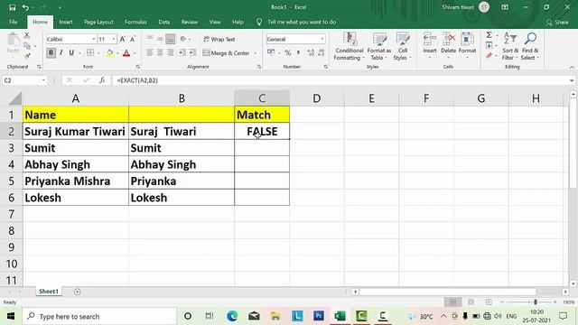578x325 pixels.
Task: Open Cell Styles gallery
Action: (x=402, y=46)
